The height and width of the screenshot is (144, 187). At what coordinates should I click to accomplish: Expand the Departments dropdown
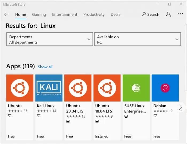coord(50,39)
